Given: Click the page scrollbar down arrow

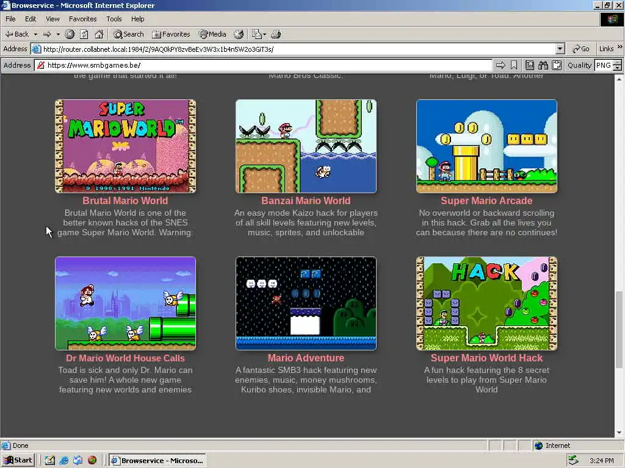Looking at the screenshot, I should point(619,433).
